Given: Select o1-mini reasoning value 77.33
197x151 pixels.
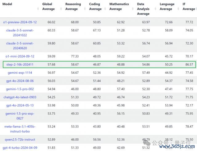Looking at the screenshot, I should click(75, 56).
